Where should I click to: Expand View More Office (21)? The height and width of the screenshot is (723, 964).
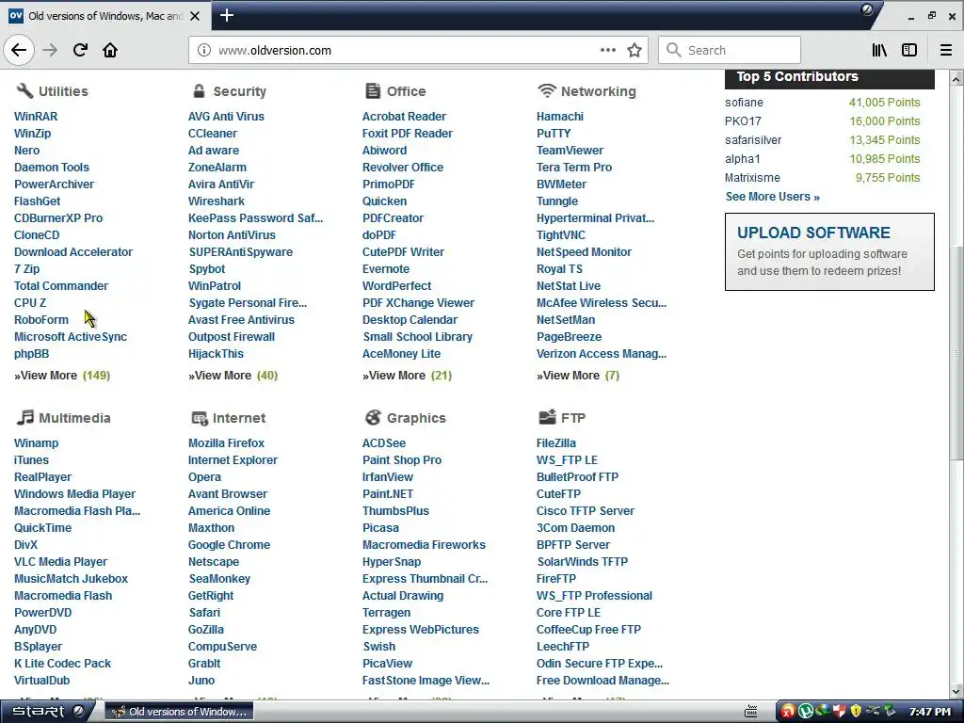point(407,375)
